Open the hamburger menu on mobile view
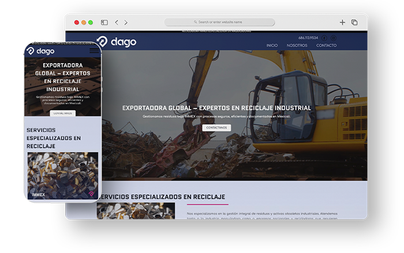The width and height of the screenshot is (404, 253). point(93,51)
